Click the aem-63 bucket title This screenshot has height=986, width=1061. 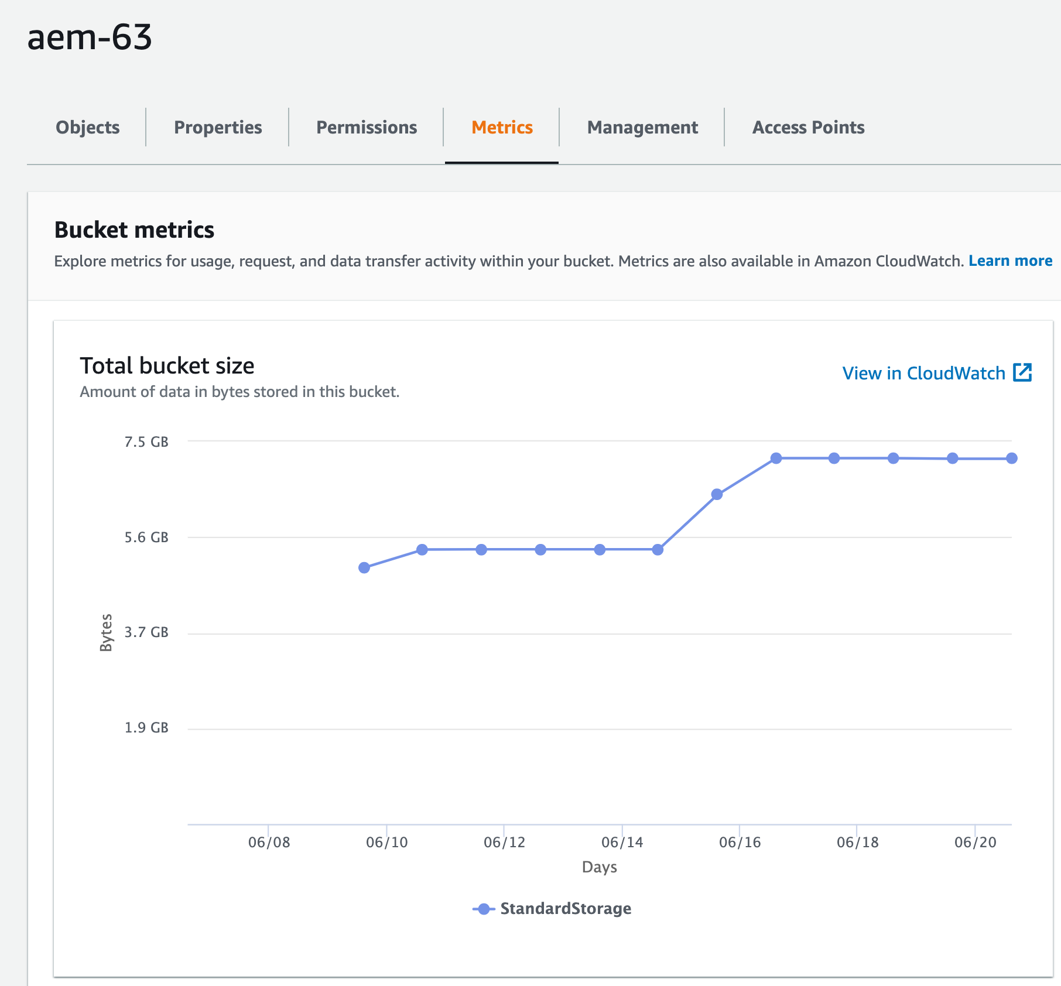coord(90,37)
